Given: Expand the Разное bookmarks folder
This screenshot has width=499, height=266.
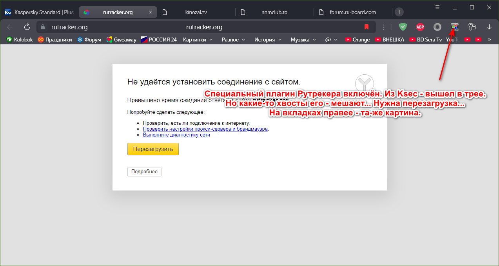Looking at the screenshot, I should point(233,40).
